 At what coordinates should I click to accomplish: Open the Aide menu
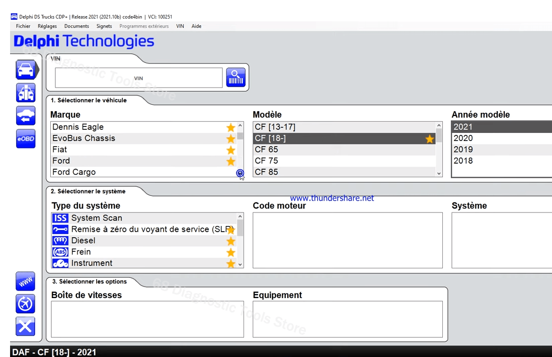[x=196, y=26]
